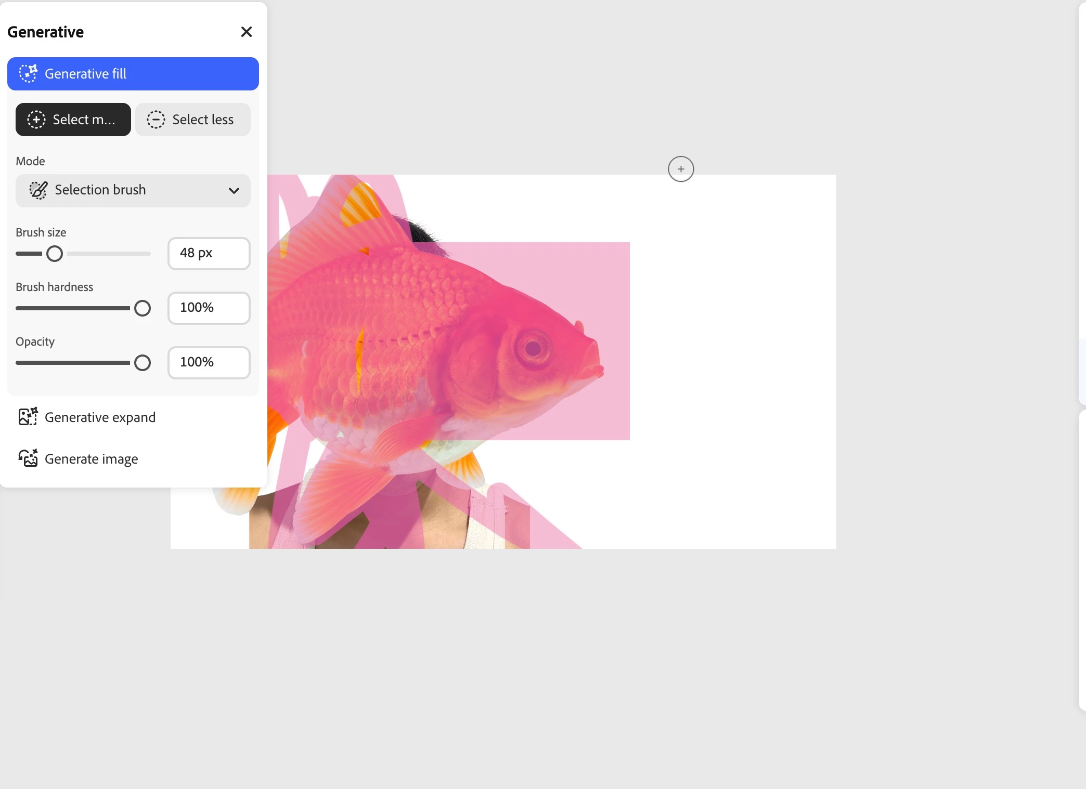Switch to Select less mode
This screenshot has height=789, width=1086.
pos(193,120)
